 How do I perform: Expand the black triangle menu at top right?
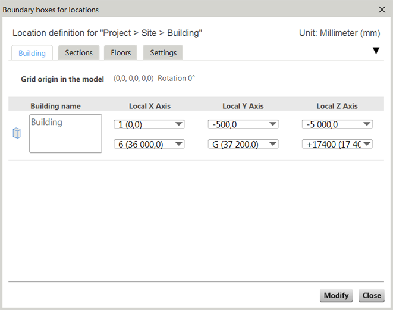[376, 51]
